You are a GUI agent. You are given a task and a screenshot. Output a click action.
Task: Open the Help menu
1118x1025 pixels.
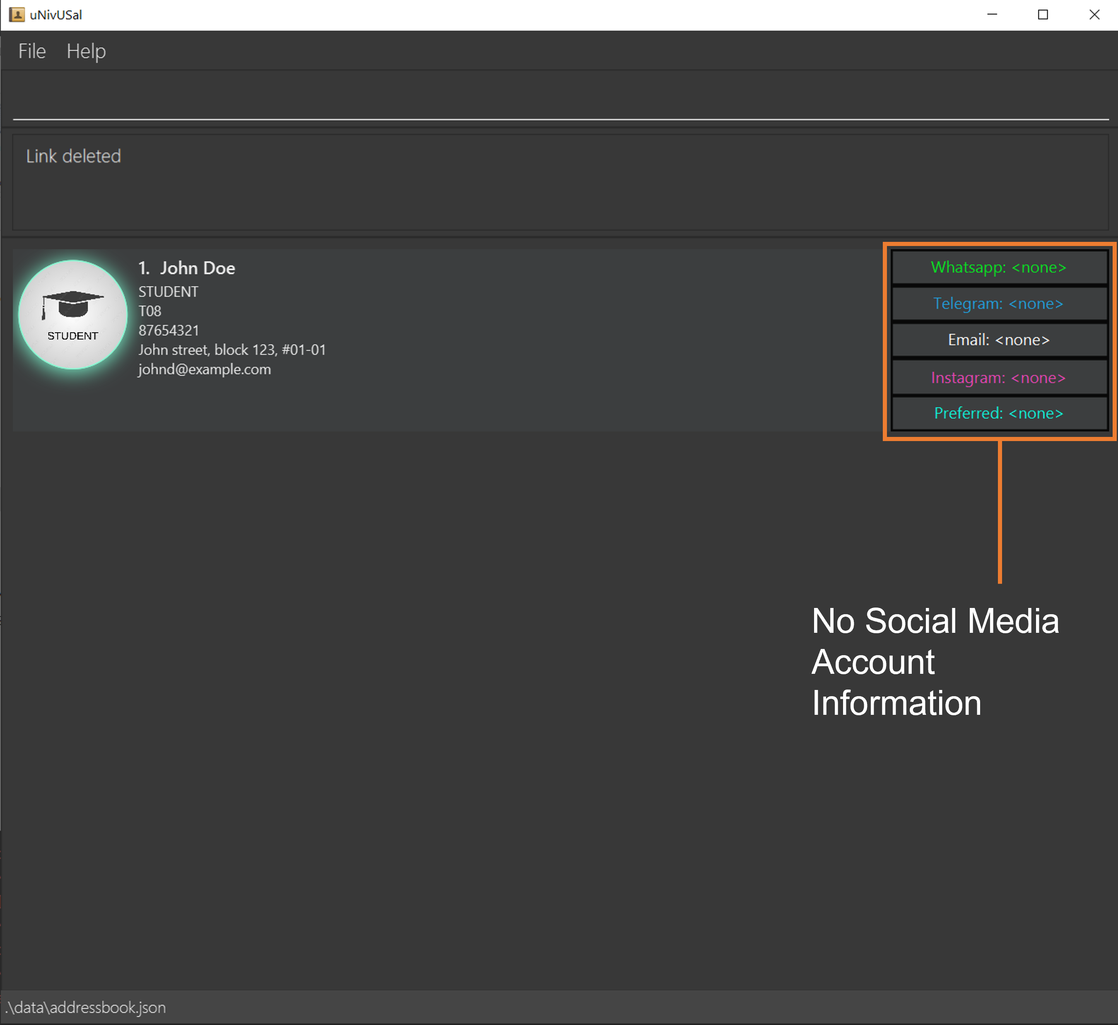click(86, 51)
